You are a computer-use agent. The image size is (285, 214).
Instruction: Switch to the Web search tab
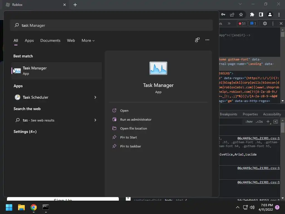coord(71,40)
